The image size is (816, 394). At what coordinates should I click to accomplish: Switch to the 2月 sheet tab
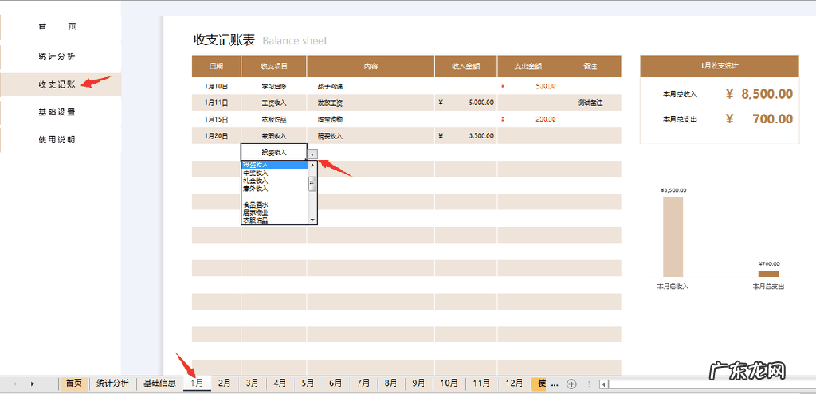click(224, 384)
